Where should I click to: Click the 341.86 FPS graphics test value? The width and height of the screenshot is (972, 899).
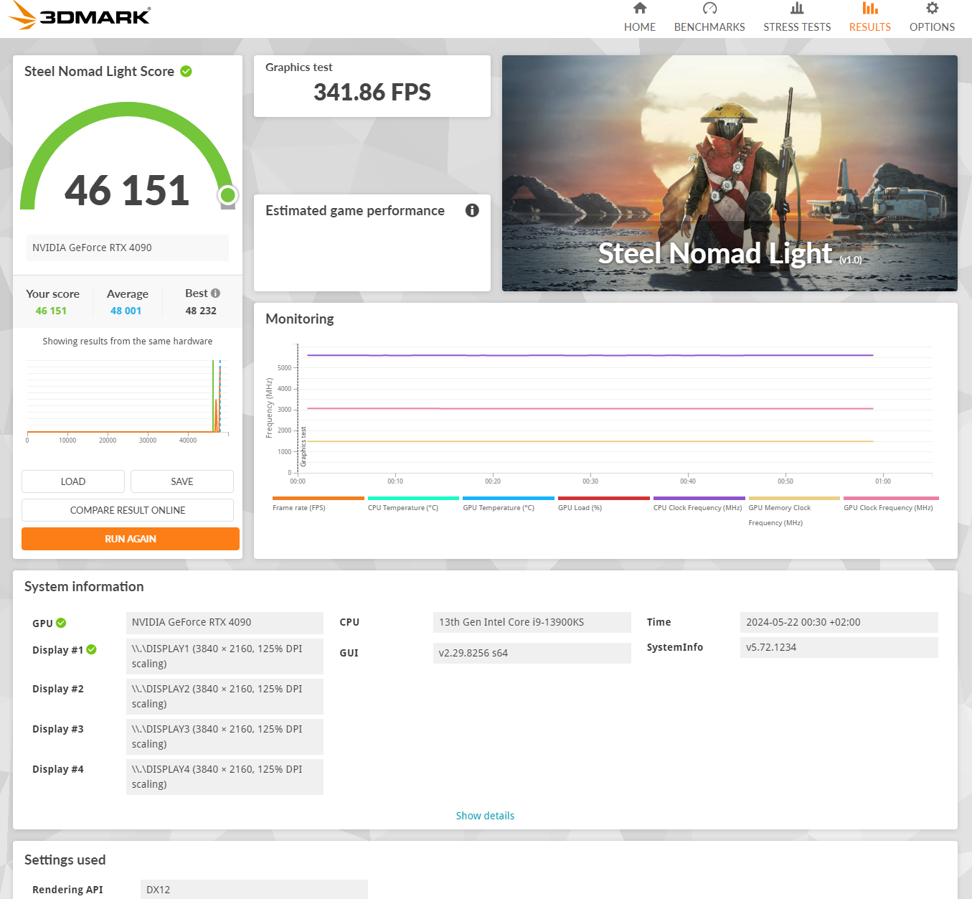coord(372,92)
